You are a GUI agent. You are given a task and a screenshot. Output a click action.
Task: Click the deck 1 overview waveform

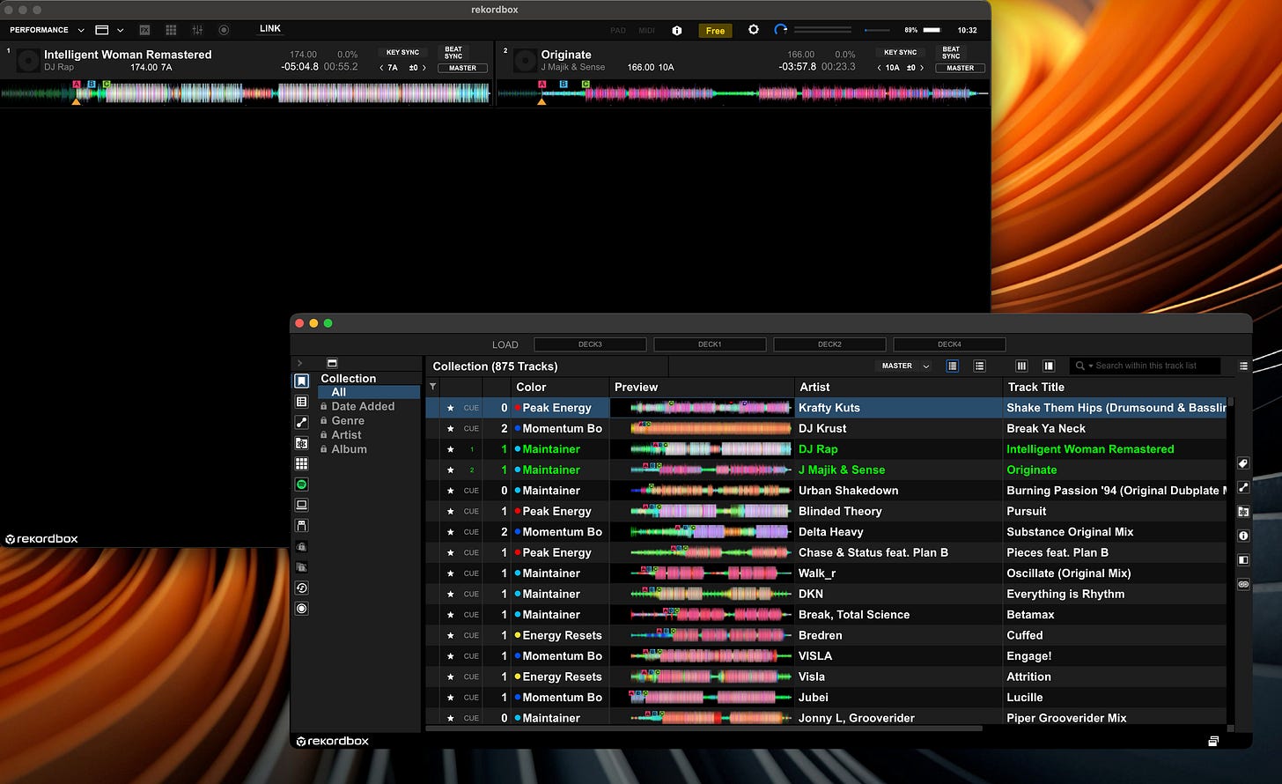pos(246,92)
